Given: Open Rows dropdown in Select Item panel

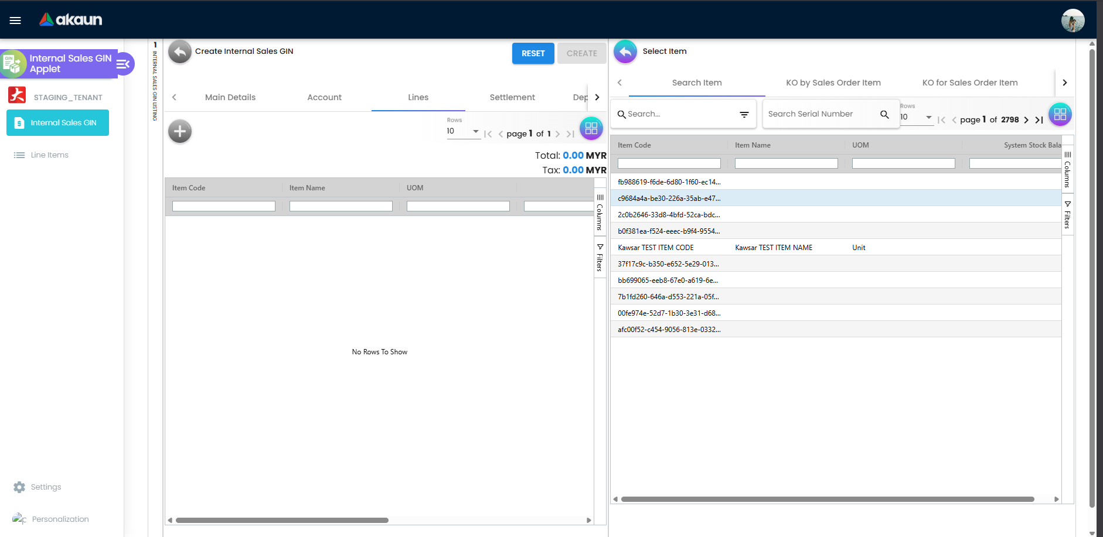Looking at the screenshot, I should coord(917,117).
